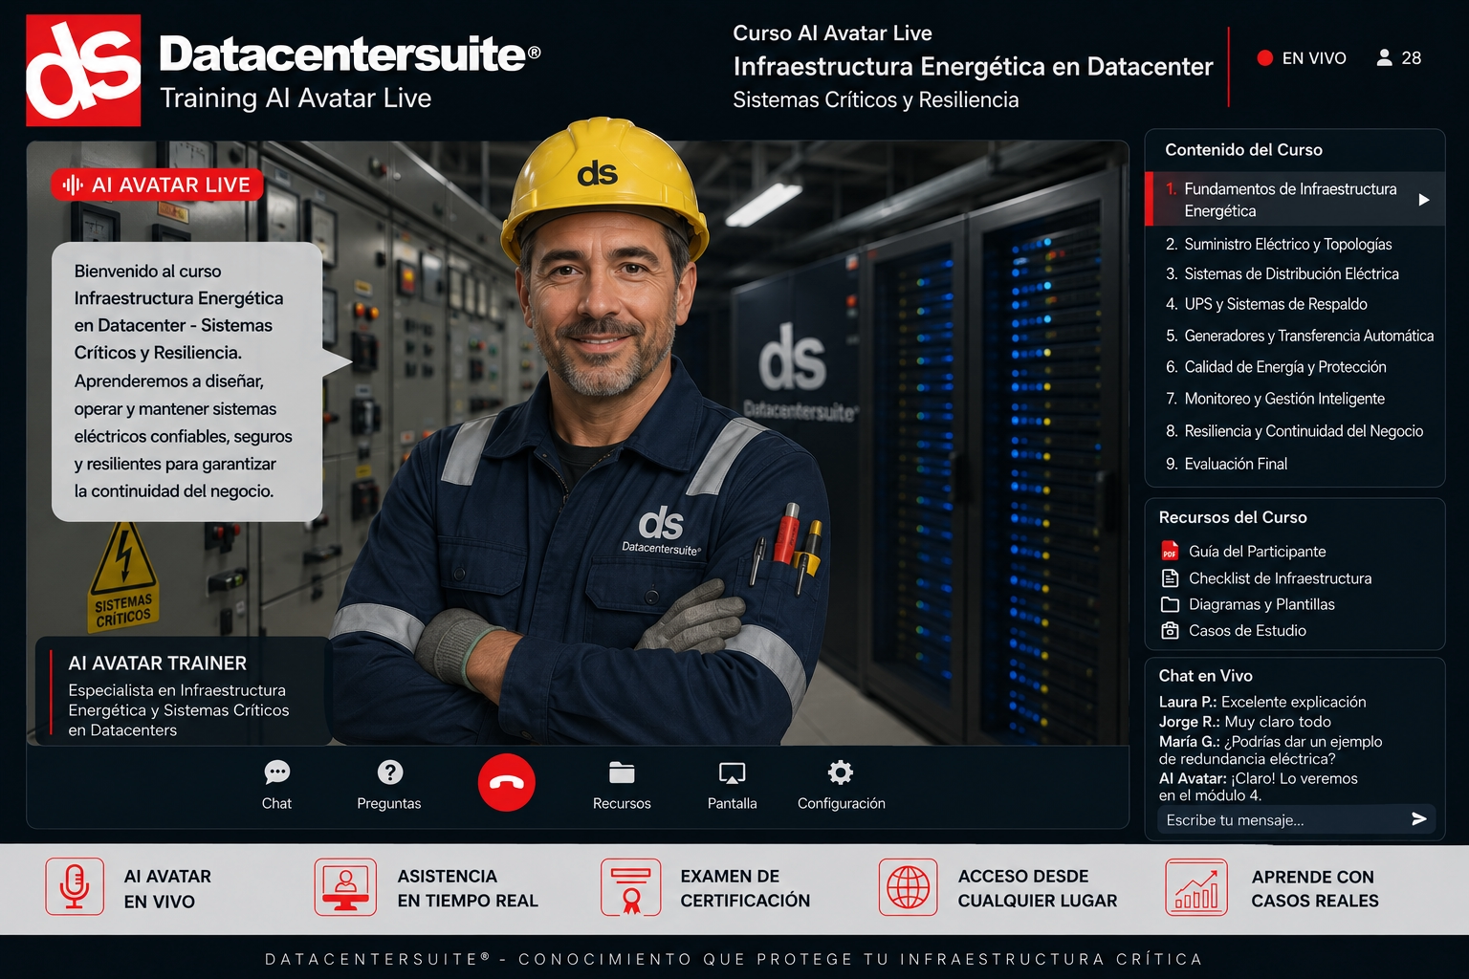This screenshot has width=1469, height=979.
Task: Share screen via Pantalla icon
Action: 733,772
